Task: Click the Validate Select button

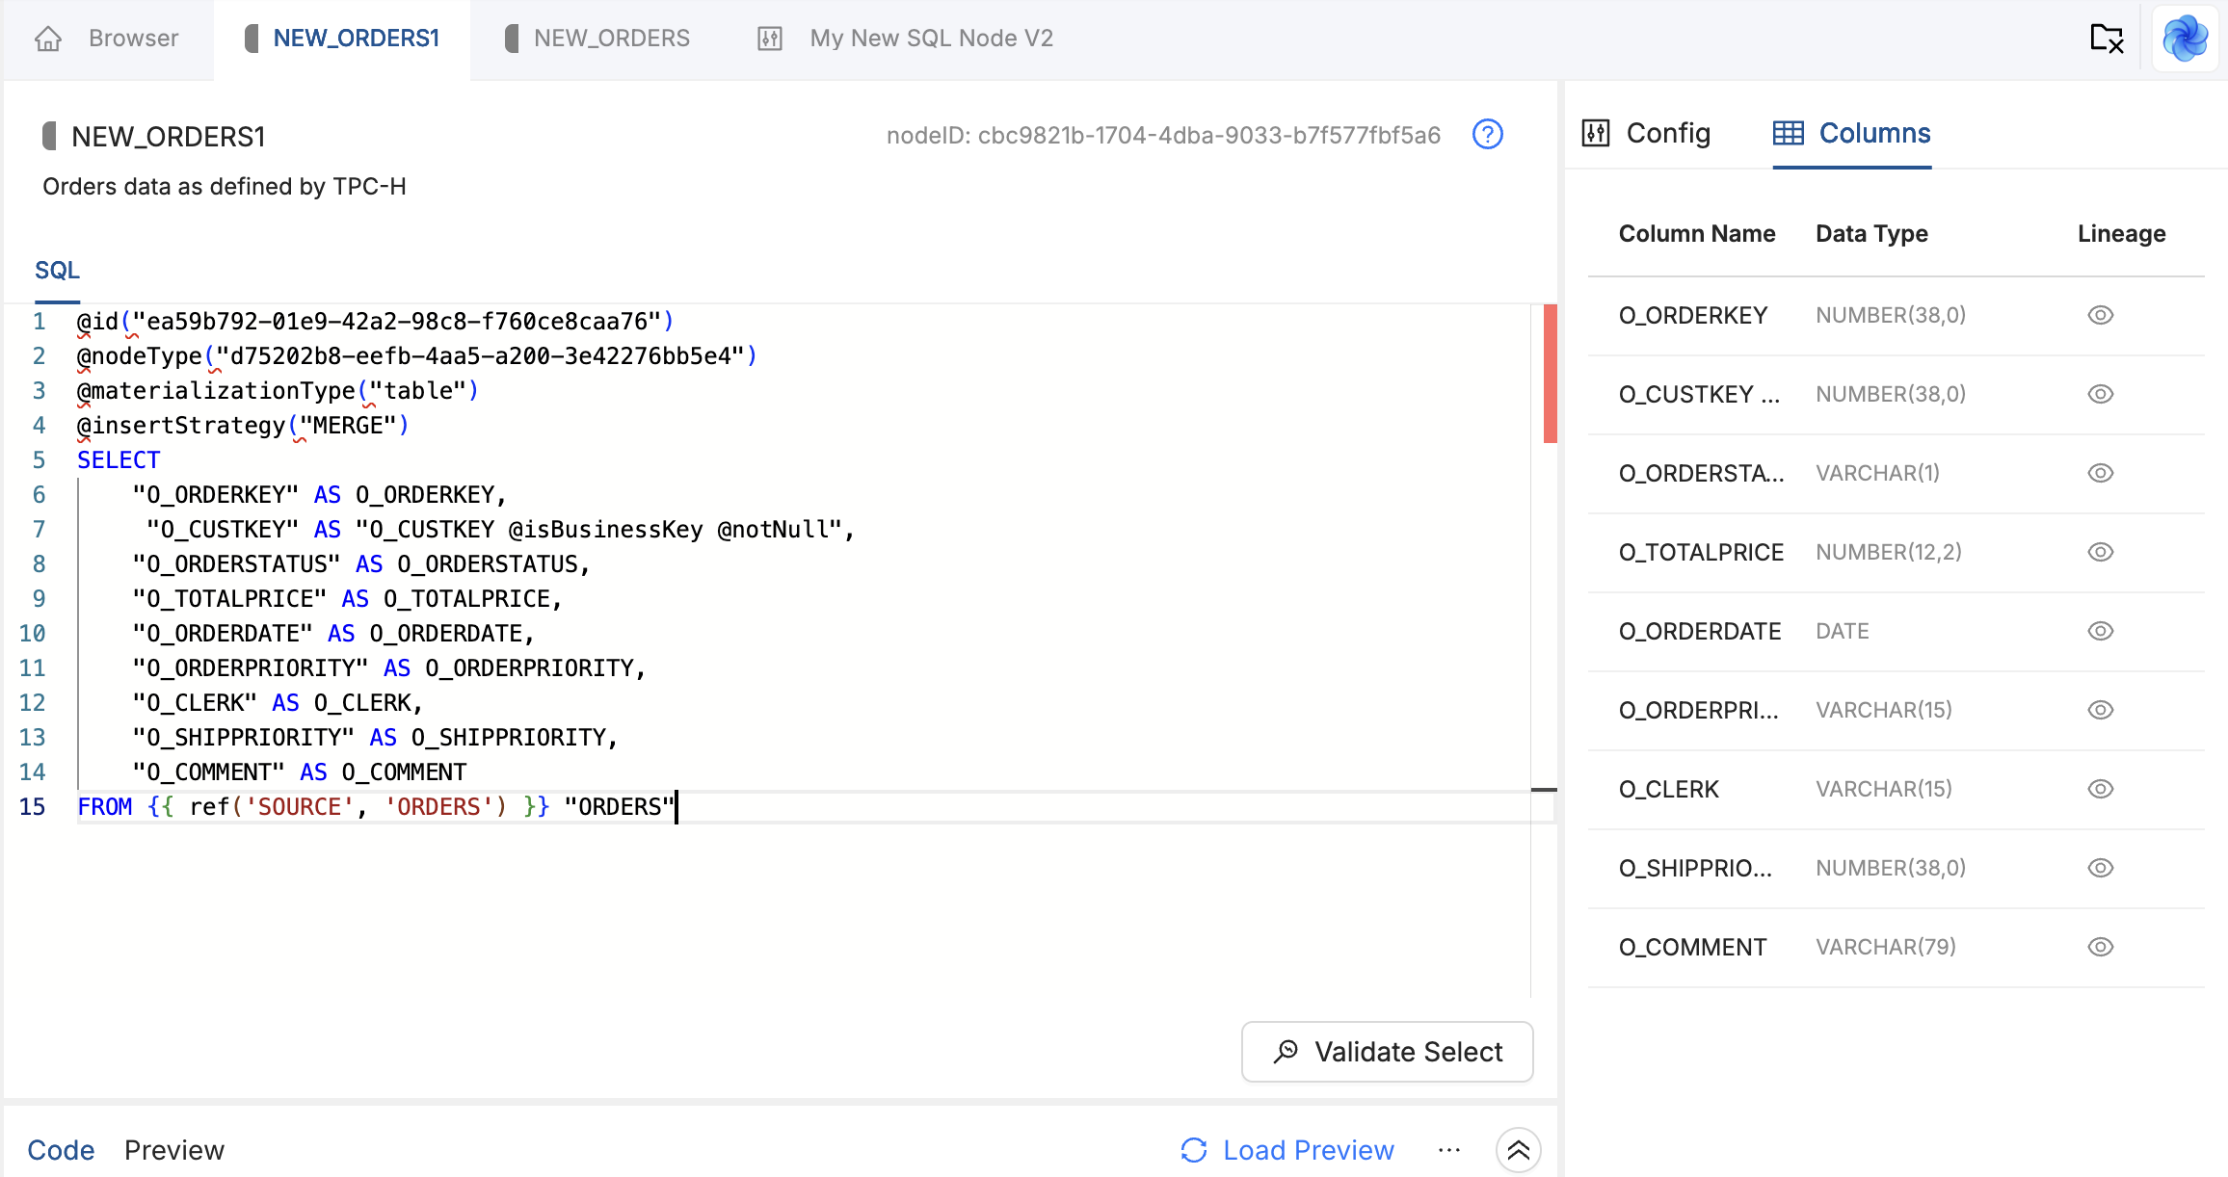Action: (1388, 1052)
